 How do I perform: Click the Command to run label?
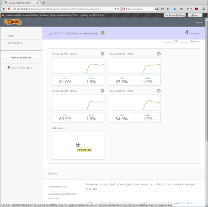tap(58, 186)
